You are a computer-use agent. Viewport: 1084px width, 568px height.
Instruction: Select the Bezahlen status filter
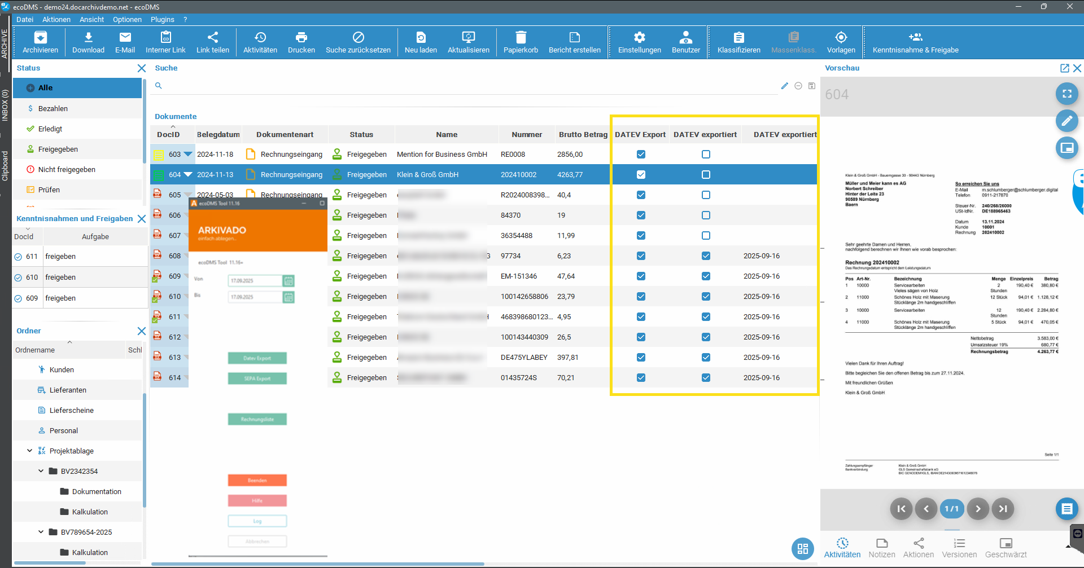pyautogui.click(x=53, y=108)
